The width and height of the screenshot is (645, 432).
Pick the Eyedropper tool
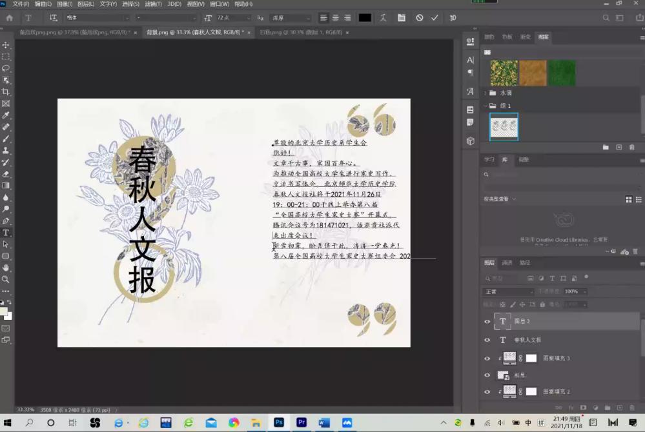[6, 115]
